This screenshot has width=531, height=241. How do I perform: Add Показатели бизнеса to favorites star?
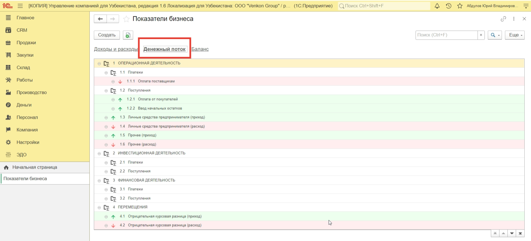[126, 19]
